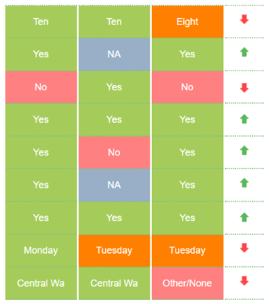Select the pink No cell in the third column
The height and width of the screenshot is (304, 269).
tap(188, 87)
